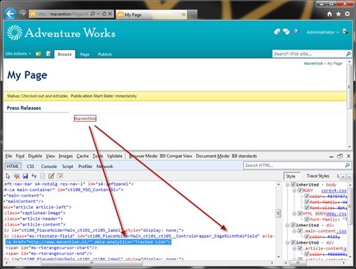Collapse the BODY rule tree node
Image resolution: width=356 pixels, height=269 pixels.
pos(294,190)
